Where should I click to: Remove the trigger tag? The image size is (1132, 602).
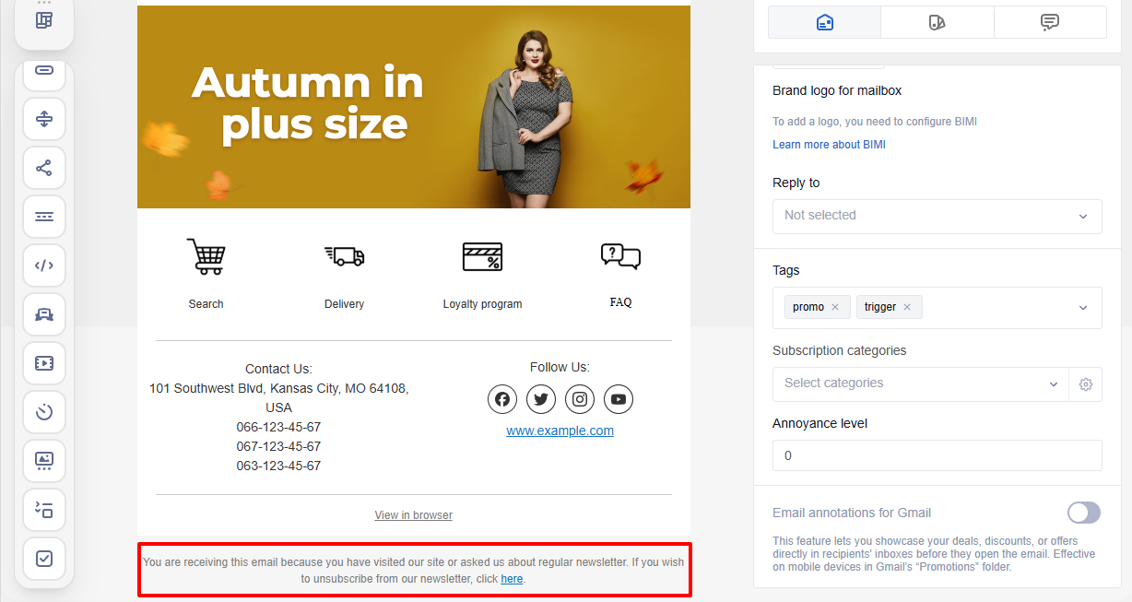[x=906, y=306]
